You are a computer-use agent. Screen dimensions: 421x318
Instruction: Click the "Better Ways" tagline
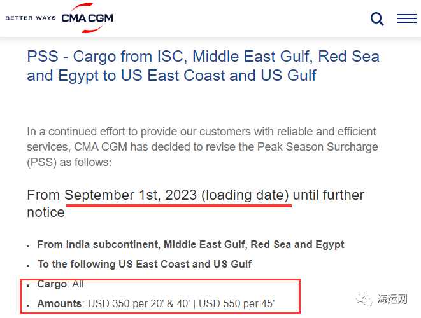(31, 18)
